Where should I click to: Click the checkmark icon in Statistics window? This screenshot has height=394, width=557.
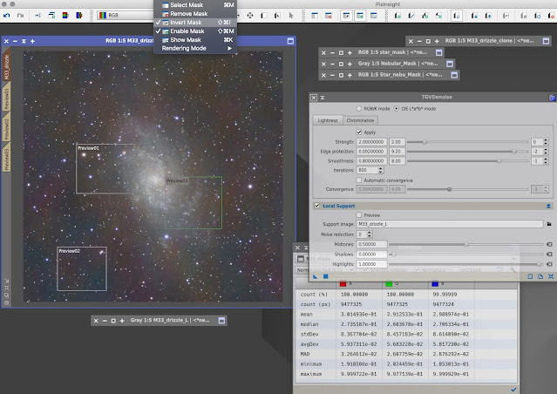pyautogui.click(x=514, y=389)
